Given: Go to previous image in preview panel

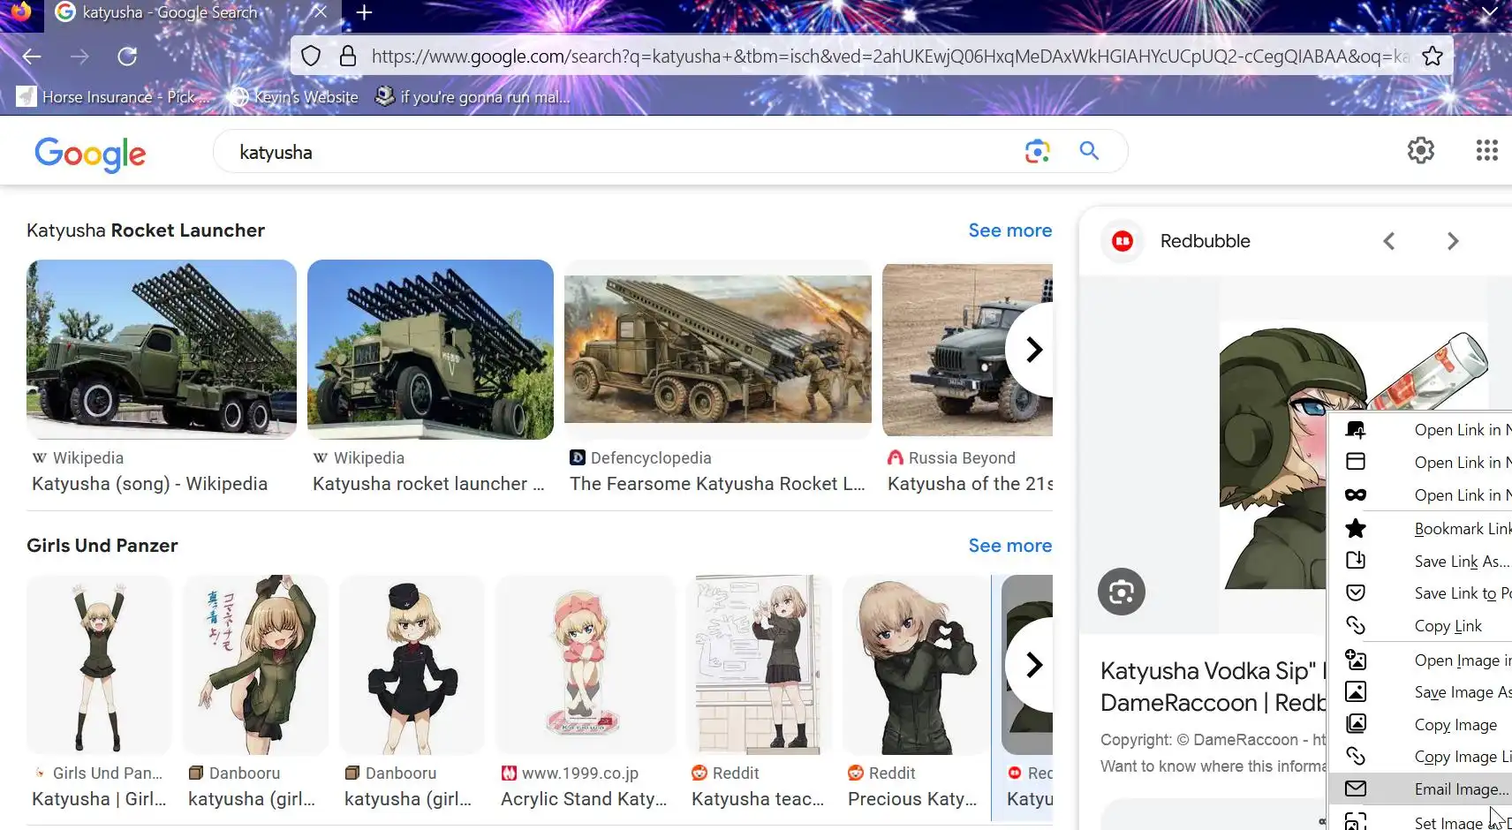Looking at the screenshot, I should pyautogui.click(x=1389, y=241).
